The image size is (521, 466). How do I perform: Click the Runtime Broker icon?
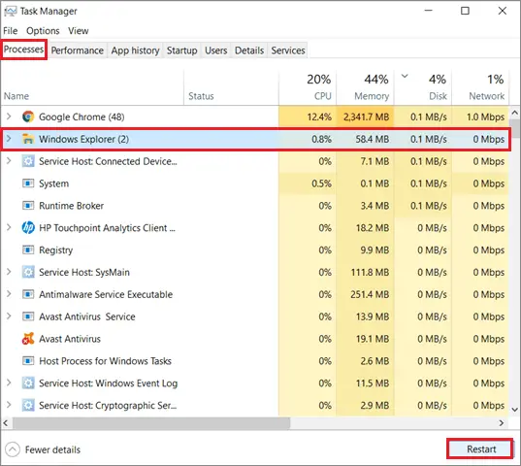[28, 206]
